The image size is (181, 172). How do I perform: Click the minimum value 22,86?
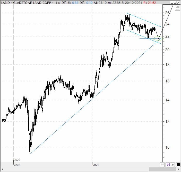[117, 3]
